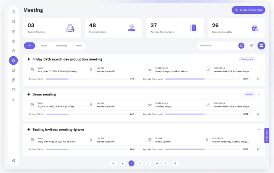Switch to grid view layout

click(251, 45)
